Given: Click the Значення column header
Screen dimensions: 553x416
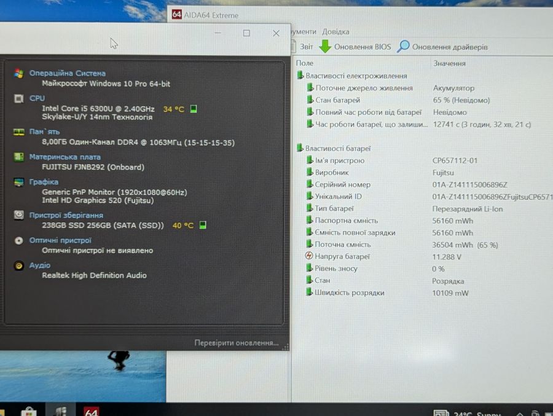Looking at the screenshot, I should [x=449, y=63].
